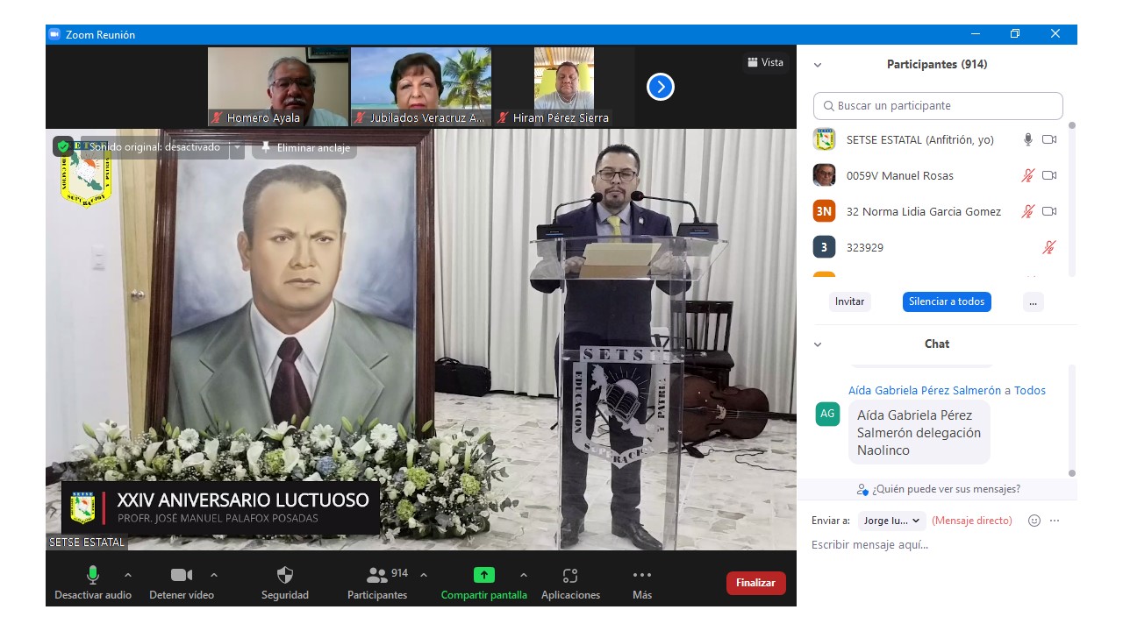Image resolution: width=1123 pixels, height=631 pixels.
Task: Open video options arrow beside Detener vídeo
Action: click(x=214, y=576)
